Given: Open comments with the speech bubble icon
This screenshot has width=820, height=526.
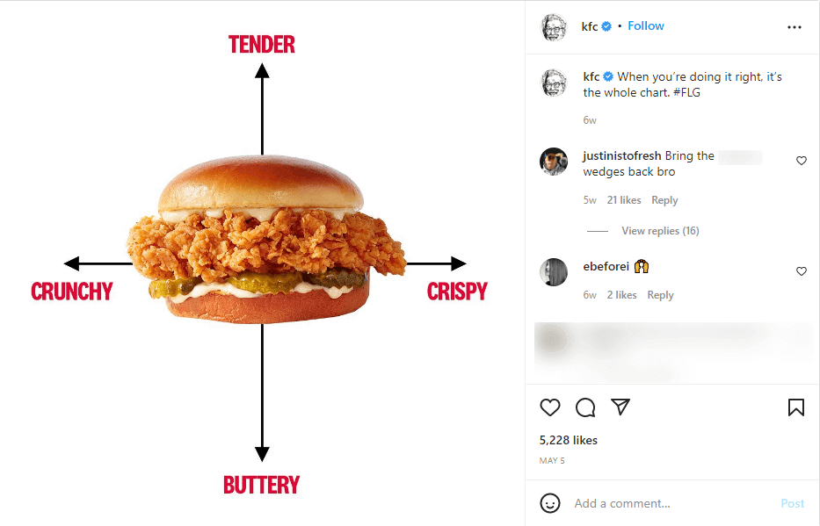Looking at the screenshot, I should click(x=585, y=407).
